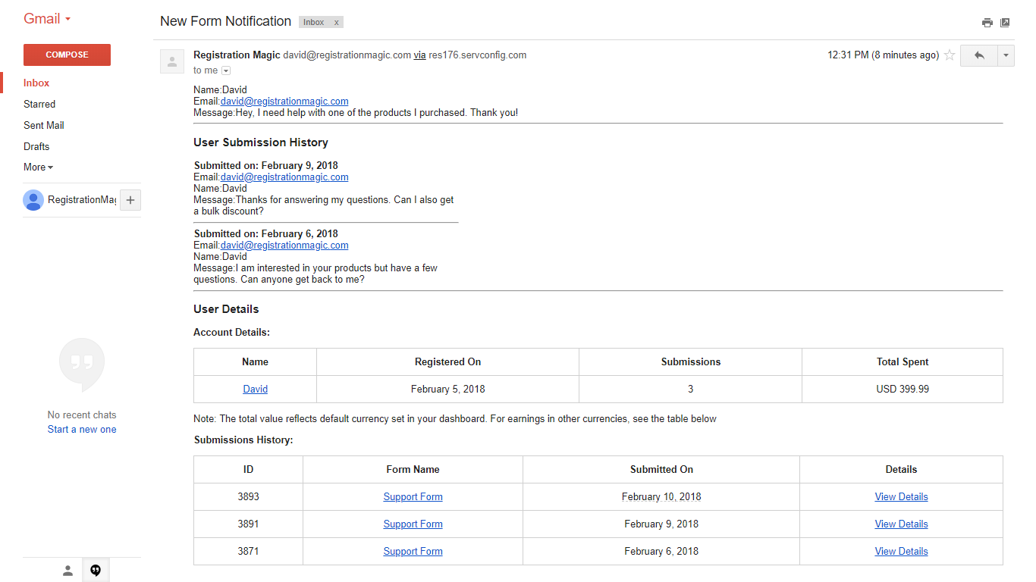Click 'Start a new one' chat link

tap(82, 430)
